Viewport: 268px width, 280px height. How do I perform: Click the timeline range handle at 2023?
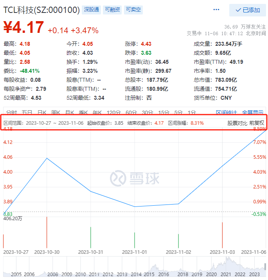(x=265, y=266)
